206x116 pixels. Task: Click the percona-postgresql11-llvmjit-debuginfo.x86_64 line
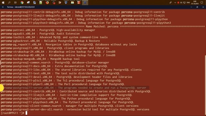point(83,16)
